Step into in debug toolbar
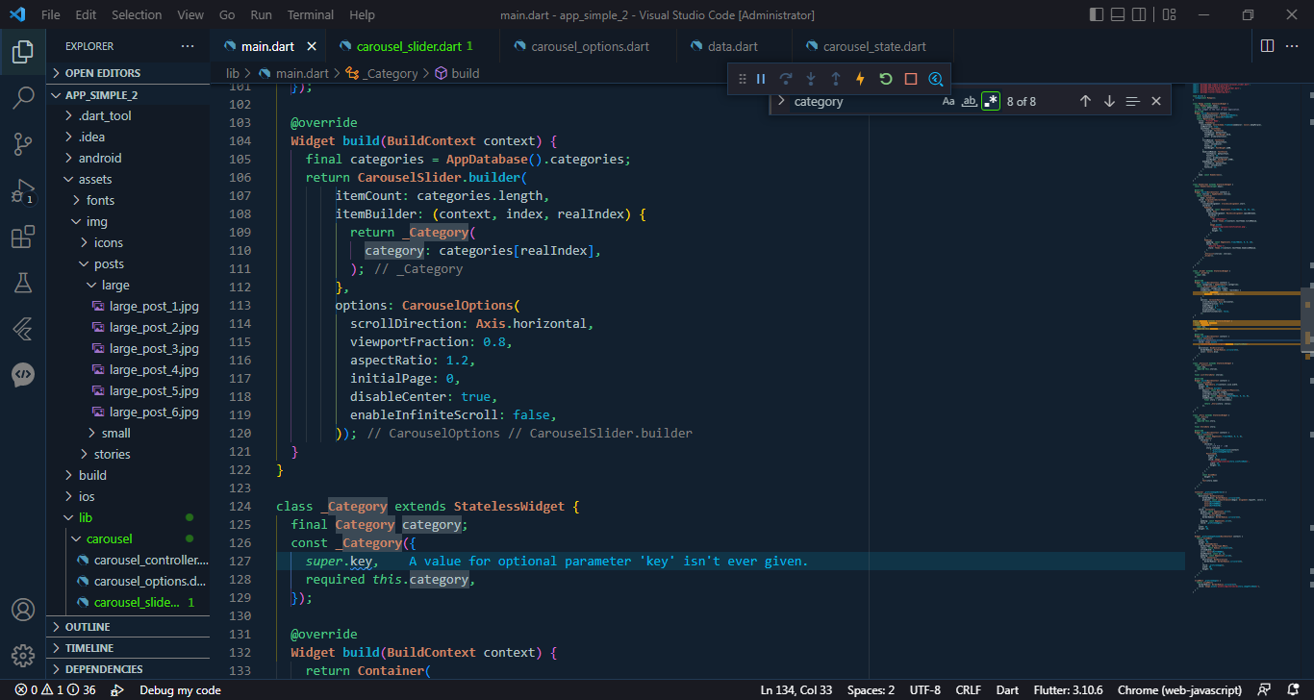The image size is (1314, 700). pos(811,79)
